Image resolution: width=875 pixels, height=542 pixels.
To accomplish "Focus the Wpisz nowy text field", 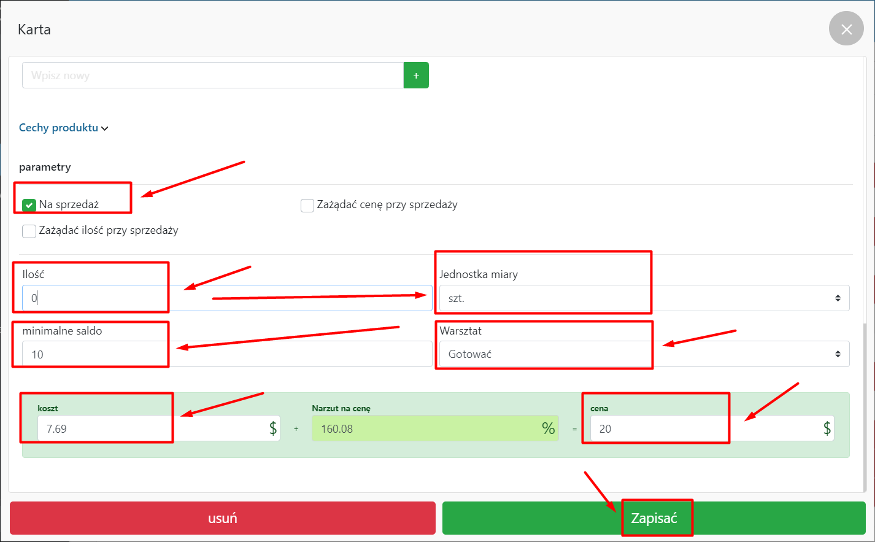I will (212, 75).
